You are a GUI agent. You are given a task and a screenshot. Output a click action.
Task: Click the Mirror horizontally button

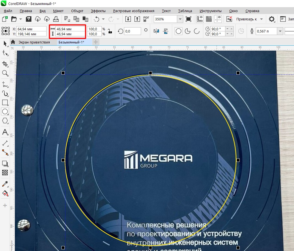pos(156,31)
